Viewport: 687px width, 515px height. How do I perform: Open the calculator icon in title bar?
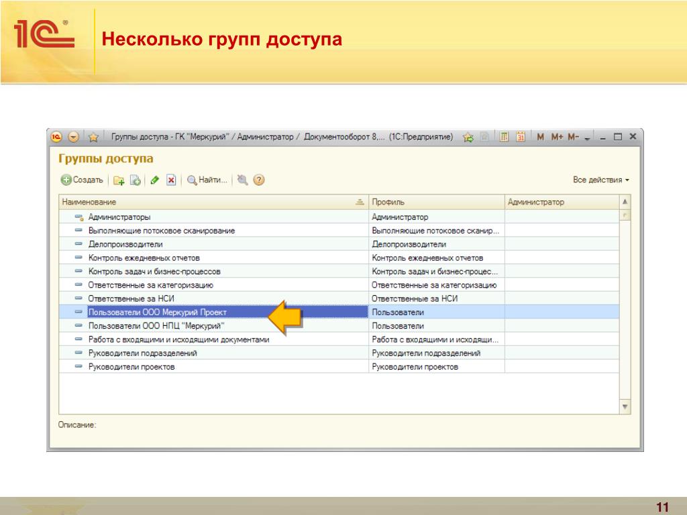(505, 137)
